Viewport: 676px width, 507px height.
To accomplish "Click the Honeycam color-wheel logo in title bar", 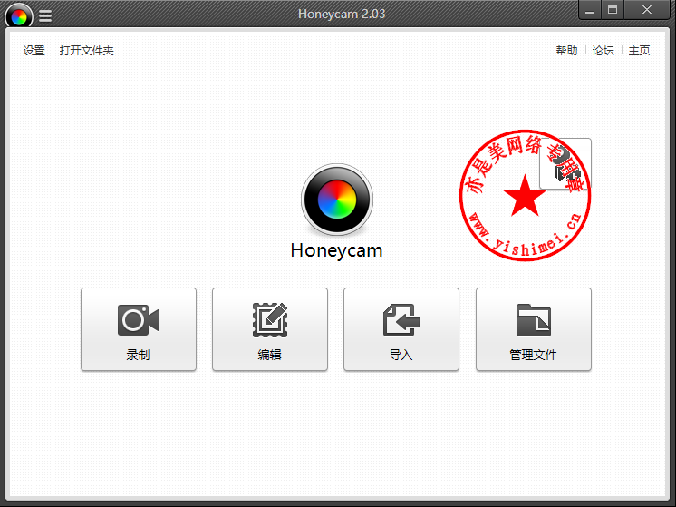I will [19, 16].
